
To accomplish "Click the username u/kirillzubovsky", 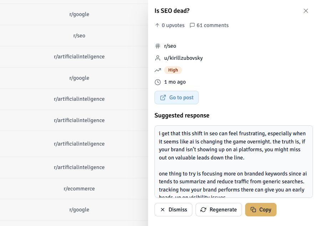I will pyautogui.click(x=183, y=58).
